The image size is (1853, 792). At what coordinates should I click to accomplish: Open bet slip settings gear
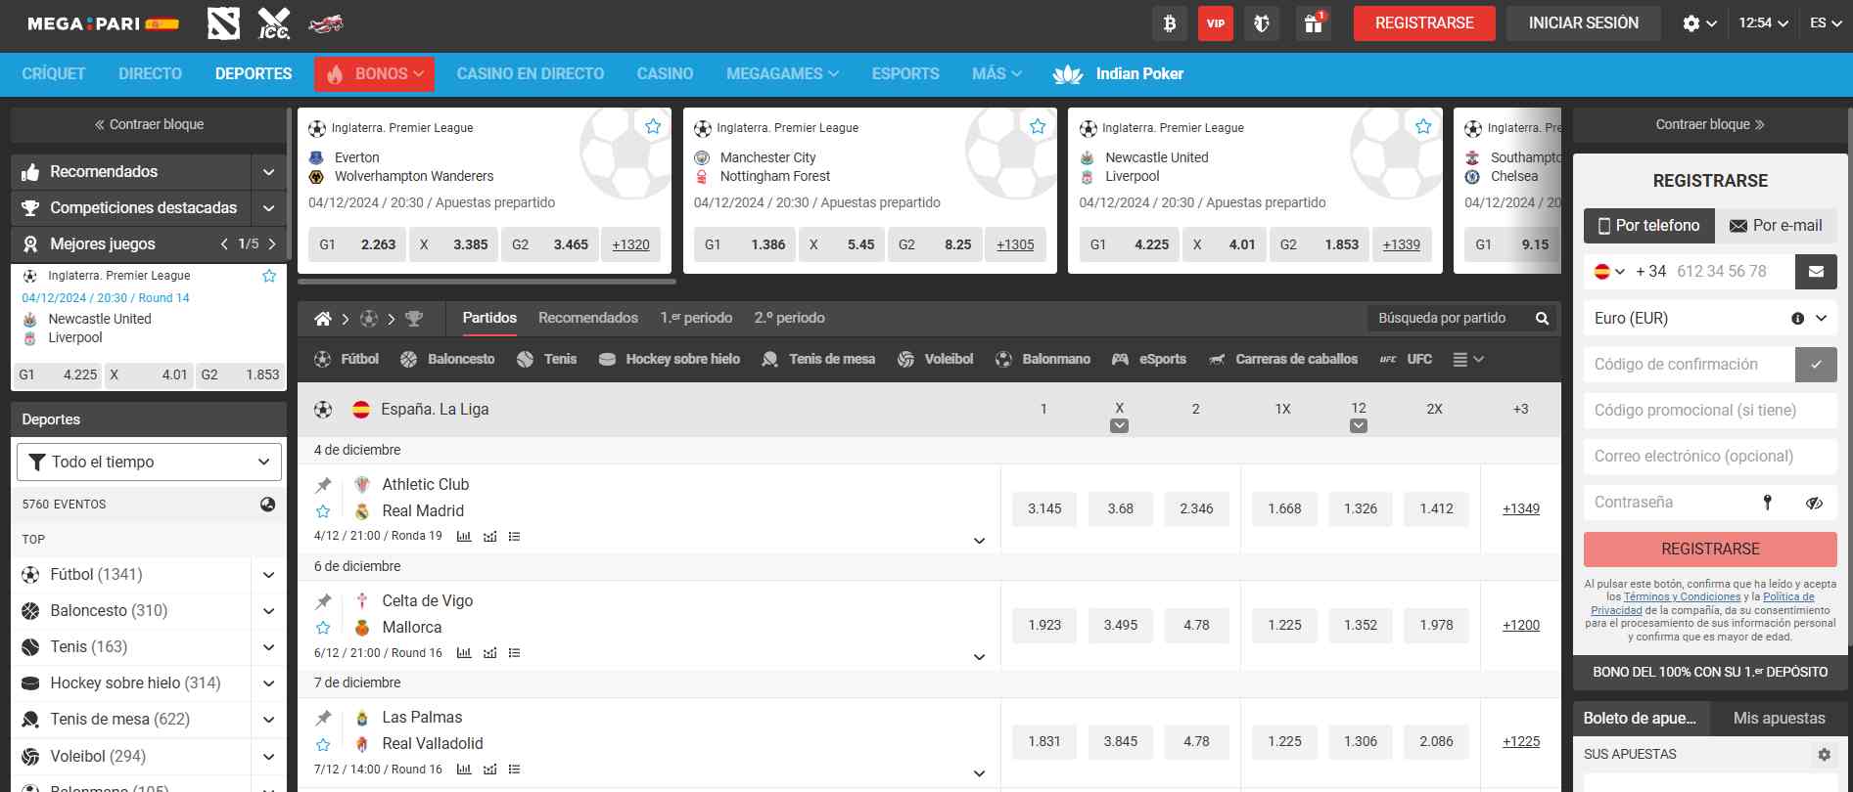(1824, 754)
